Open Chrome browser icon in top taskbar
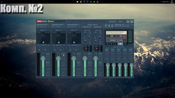 [x=81, y=2]
